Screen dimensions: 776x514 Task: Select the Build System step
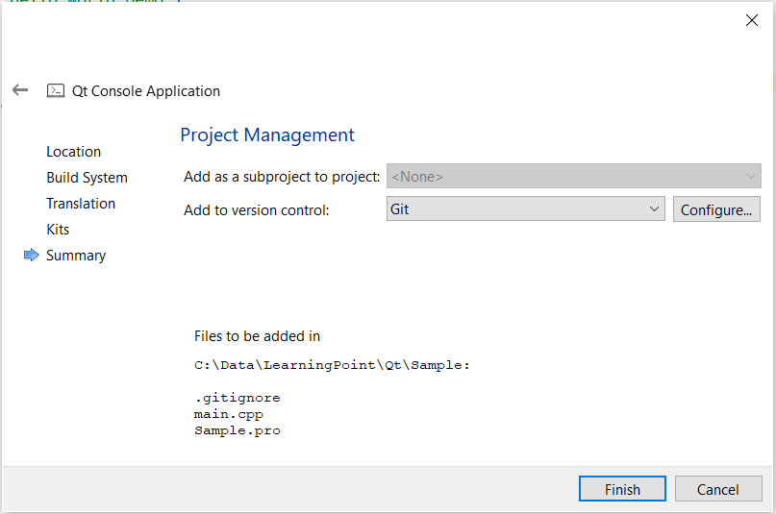click(87, 178)
